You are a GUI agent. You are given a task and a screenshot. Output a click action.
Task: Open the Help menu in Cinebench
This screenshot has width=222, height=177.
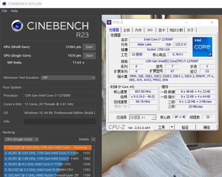[14, 11]
